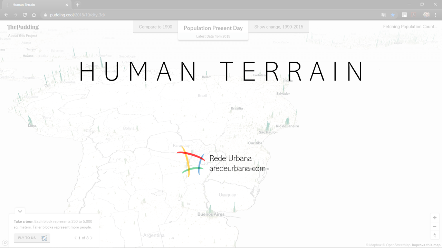Image resolution: width=442 pixels, height=248 pixels.
Task: Toggle the bookmark star for this page
Action: (x=393, y=15)
